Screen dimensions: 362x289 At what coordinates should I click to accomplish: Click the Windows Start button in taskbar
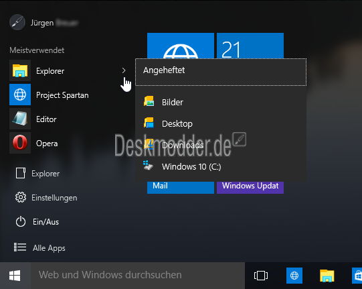tap(15, 276)
